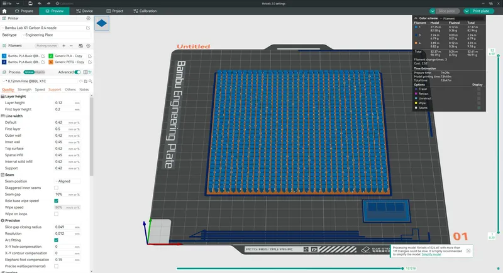
Task: Switch to the Project tab
Action: coord(115,11)
